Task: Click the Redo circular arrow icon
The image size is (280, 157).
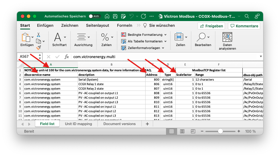Action: point(143,16)
